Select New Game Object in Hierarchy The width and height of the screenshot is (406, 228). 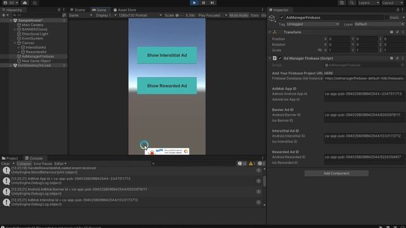coord(36,61)
